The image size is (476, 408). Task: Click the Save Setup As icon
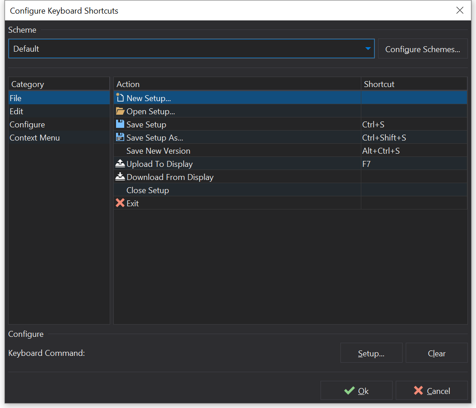[120, 137]
